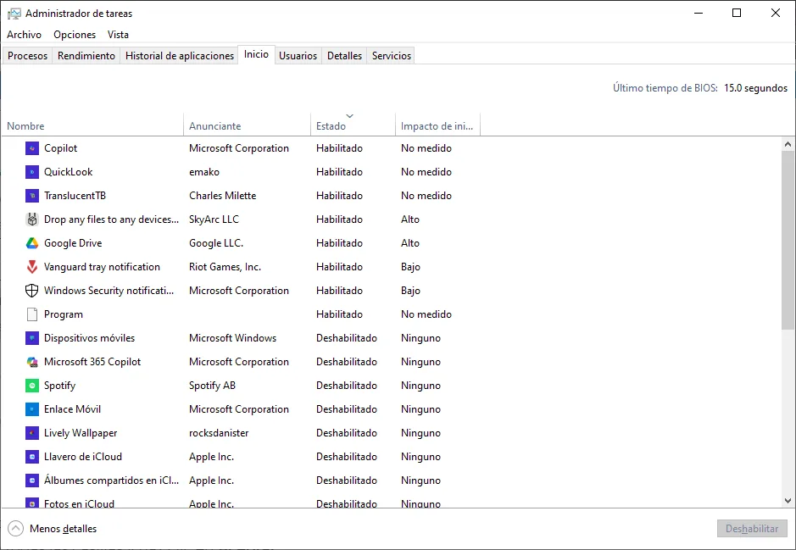796x550 pixels.
Task: Click Alto impact in Google Drive row
Action: pyautogui.click(x=410, y=243)
